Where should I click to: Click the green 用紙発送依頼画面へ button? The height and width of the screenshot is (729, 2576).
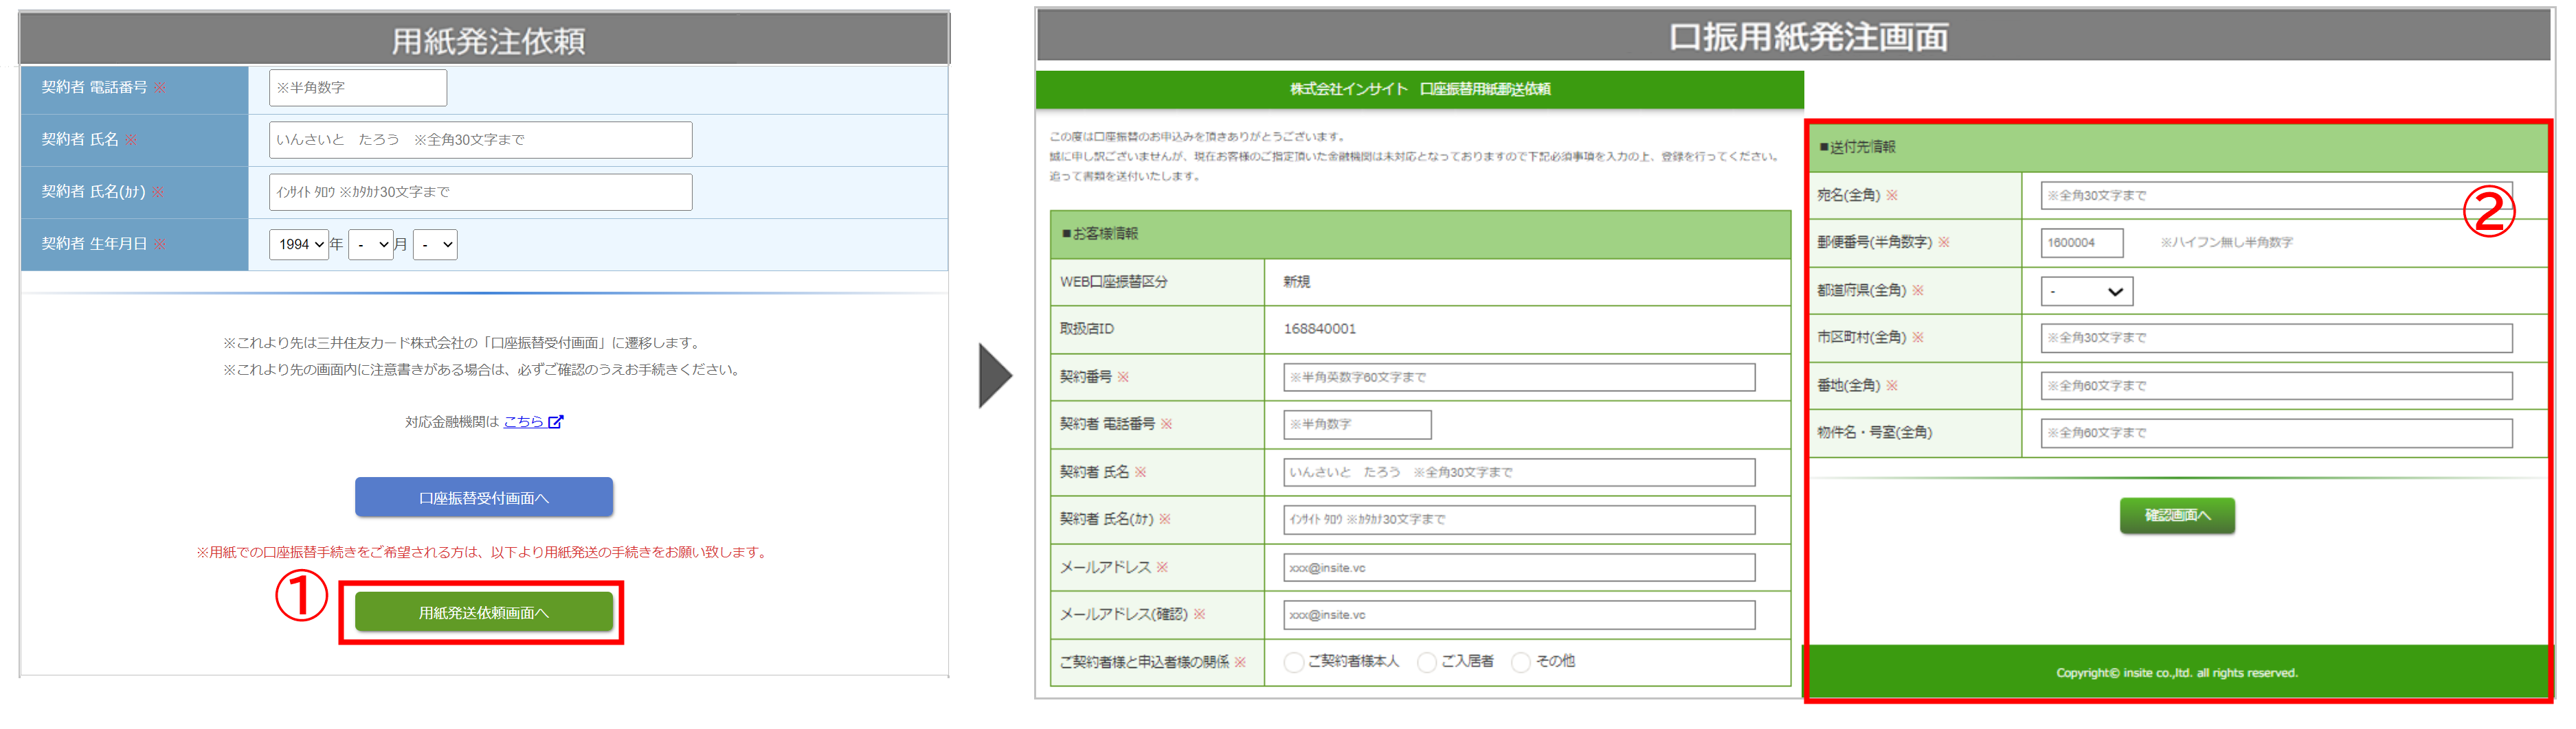coord(484,612)
